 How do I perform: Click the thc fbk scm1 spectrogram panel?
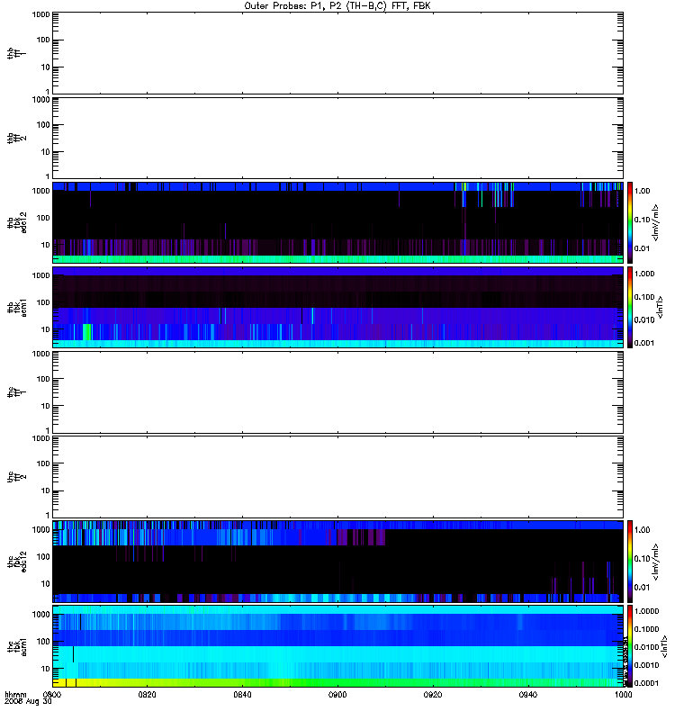338,646
